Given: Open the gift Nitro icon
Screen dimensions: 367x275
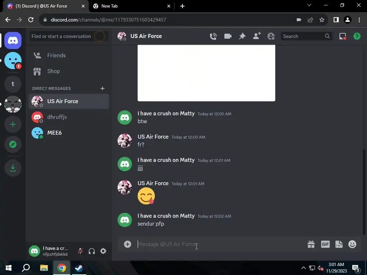Looking at the screenshot, I should [311, 244].
